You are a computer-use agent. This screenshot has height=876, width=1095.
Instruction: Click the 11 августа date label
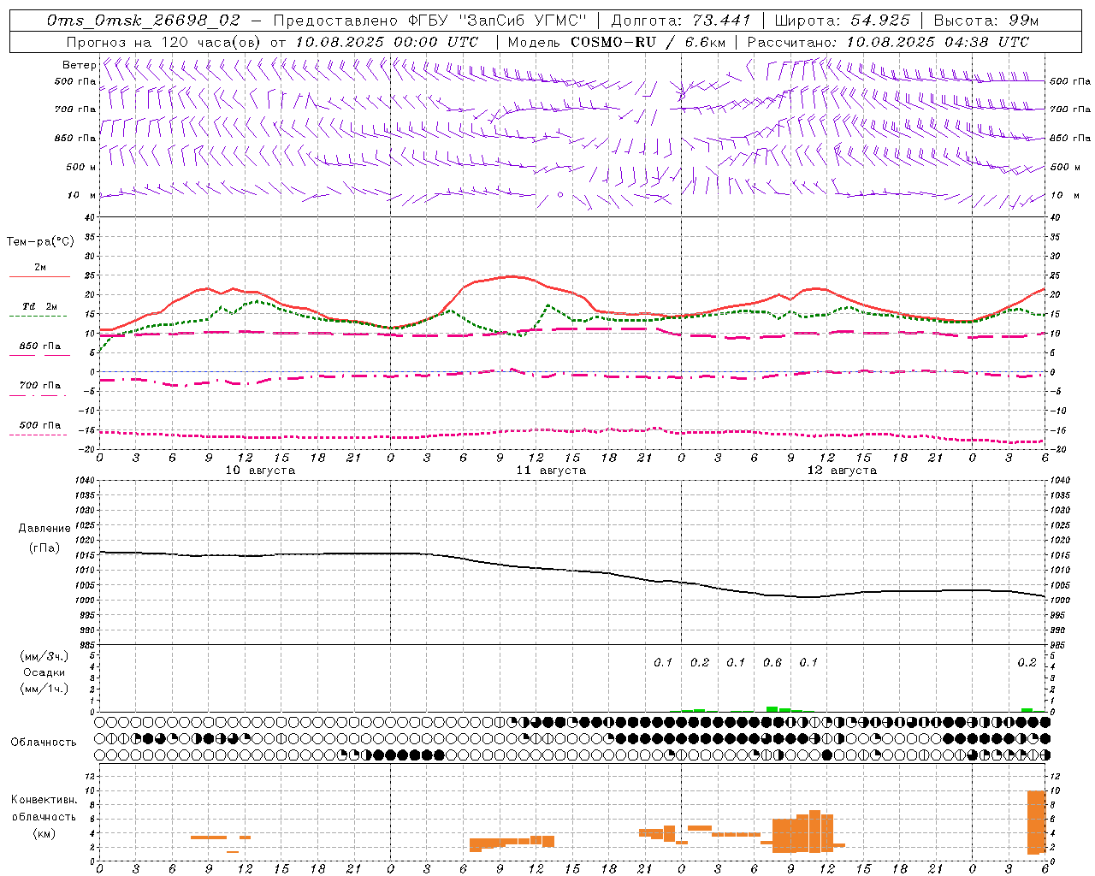point(551,471)
